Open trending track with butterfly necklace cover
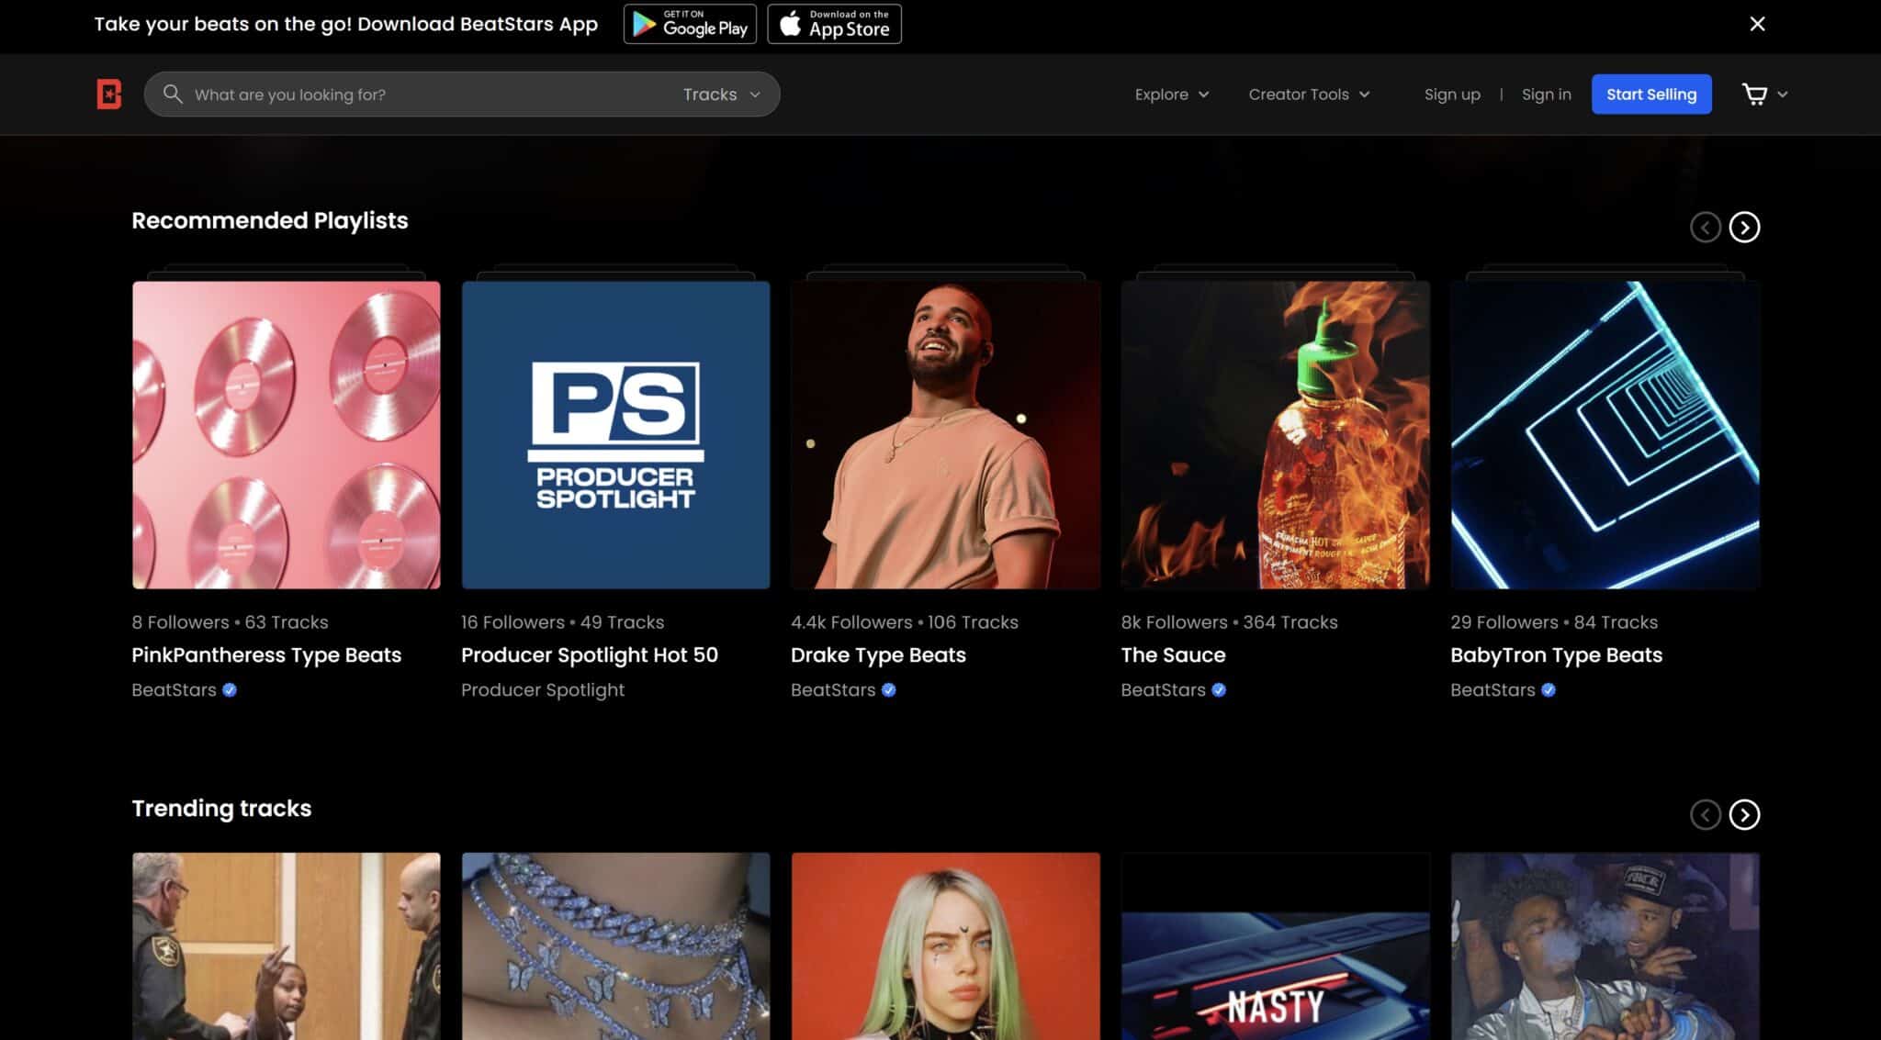1881x1040 pixels. [615, 946]
